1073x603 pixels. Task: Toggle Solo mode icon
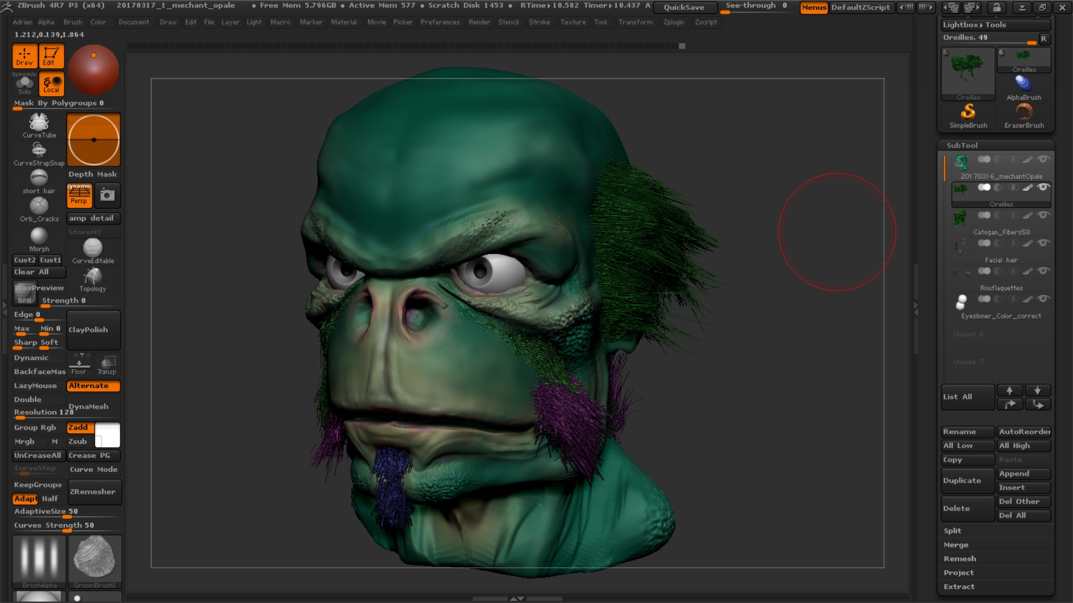coord(25,85)
